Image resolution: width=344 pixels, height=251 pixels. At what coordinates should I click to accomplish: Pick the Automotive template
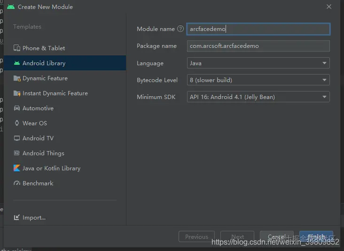pos(65,108)
